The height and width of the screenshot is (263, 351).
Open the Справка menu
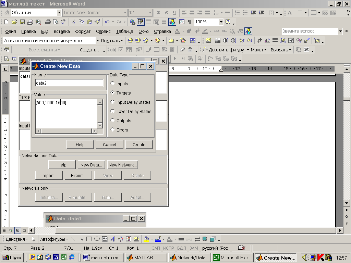162,31
